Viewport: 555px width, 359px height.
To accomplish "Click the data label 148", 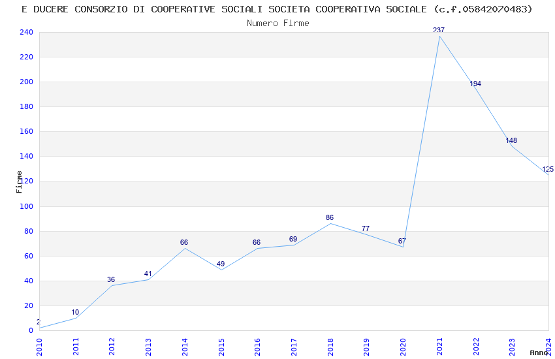I will pos(511,140).
